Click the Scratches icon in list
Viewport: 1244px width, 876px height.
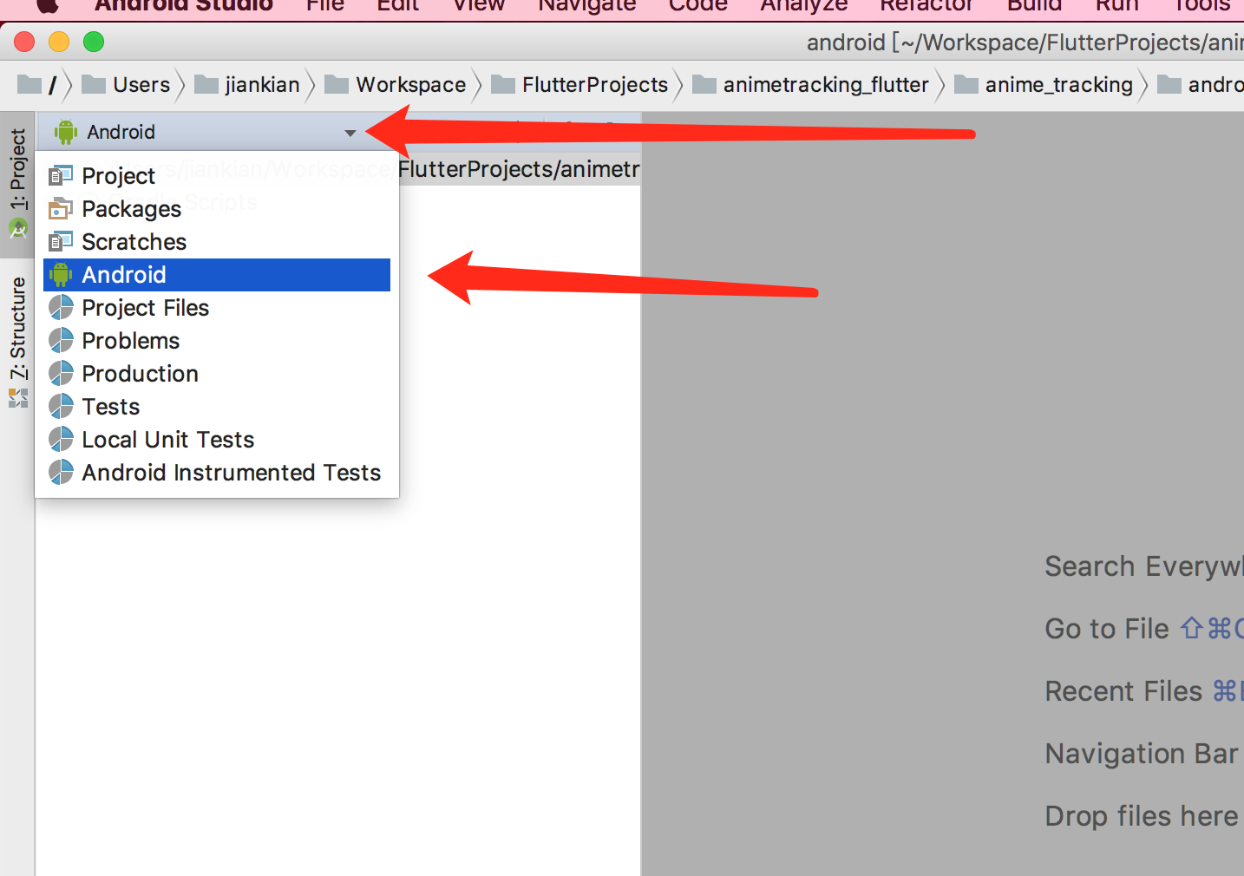coord(61,241)
